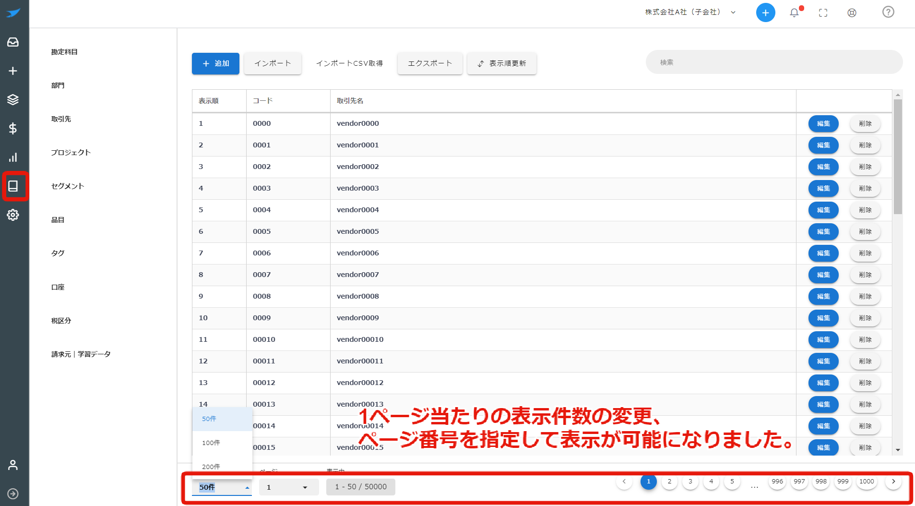This screenshot has height=506, width=915.
Task: Select the 100件 option in the list
Action: coord(222,443)
